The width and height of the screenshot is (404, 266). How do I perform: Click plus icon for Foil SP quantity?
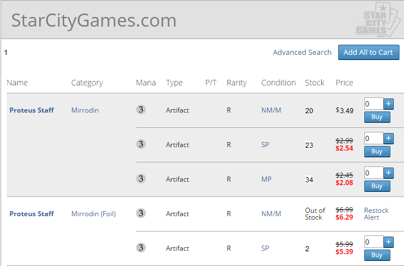(x=389, y=242)
